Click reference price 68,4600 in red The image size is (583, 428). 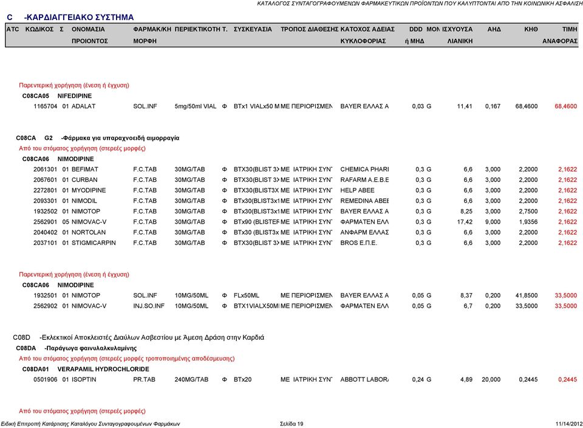tap(566, 106)
